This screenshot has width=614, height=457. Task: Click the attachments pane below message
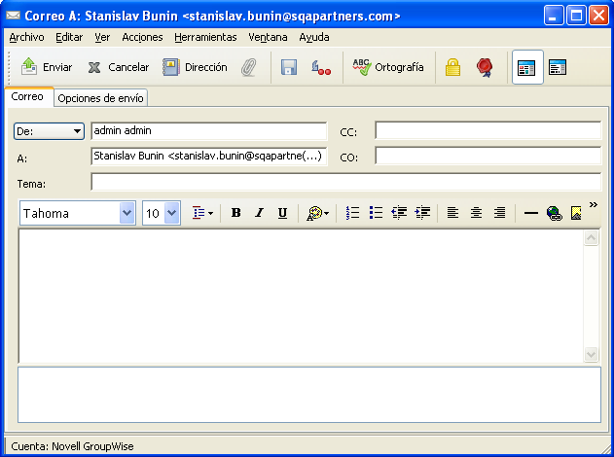tap(309, 395)
